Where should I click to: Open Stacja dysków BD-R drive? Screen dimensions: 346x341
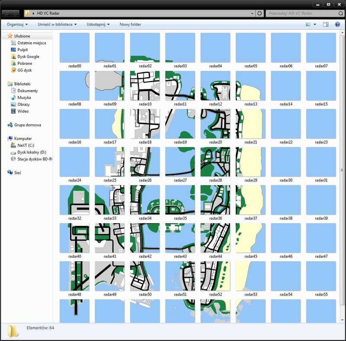(35, 159)
